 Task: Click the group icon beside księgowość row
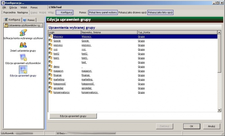click(50, 83)
